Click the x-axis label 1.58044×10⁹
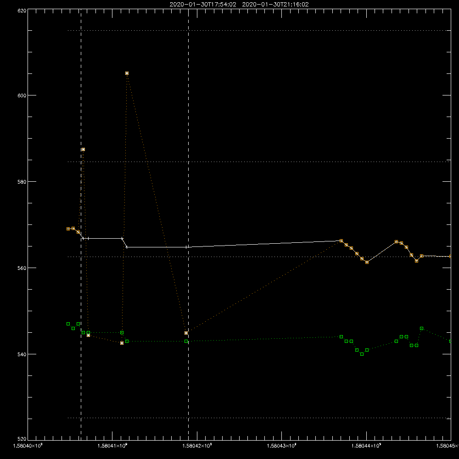 pyautogui.click(x=366, y=446)
